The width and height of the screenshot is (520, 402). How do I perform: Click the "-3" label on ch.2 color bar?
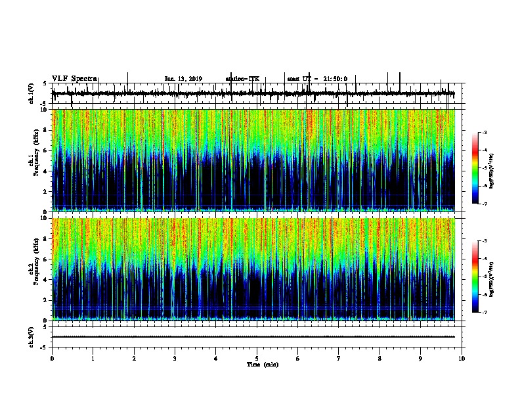(484, 241)
